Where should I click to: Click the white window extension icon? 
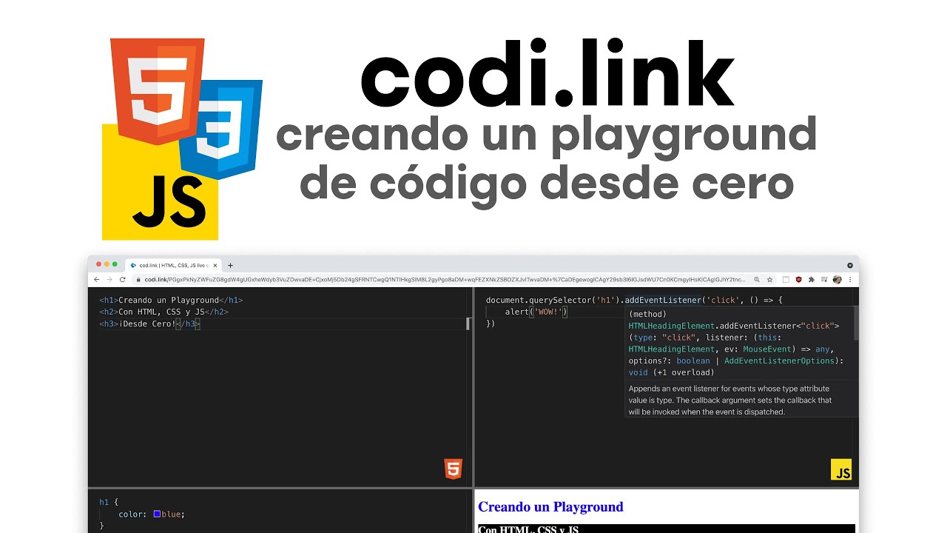[x=786, y=280]
